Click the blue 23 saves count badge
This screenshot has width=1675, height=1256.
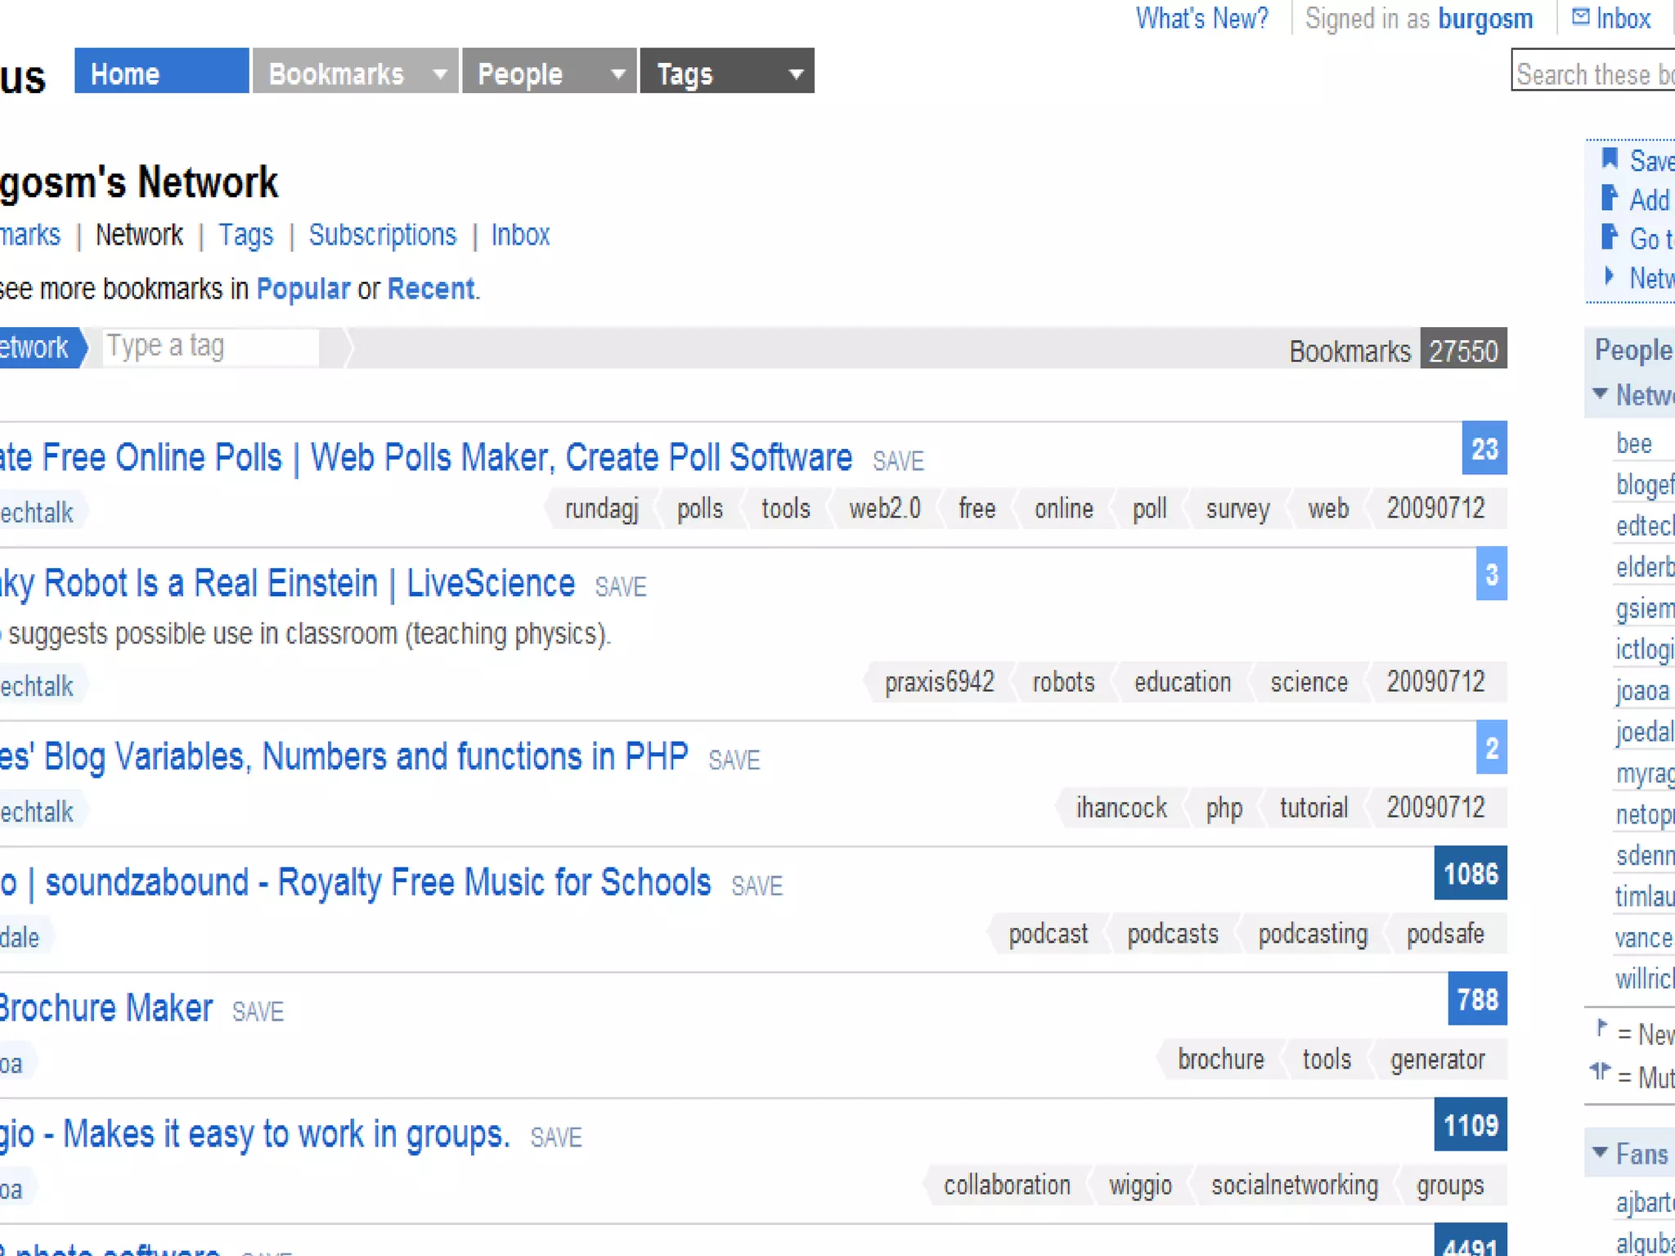(1484, 448)
